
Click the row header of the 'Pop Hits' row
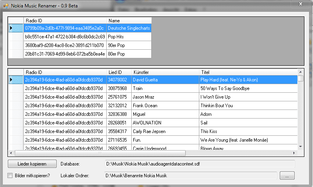tap(16, 37)
